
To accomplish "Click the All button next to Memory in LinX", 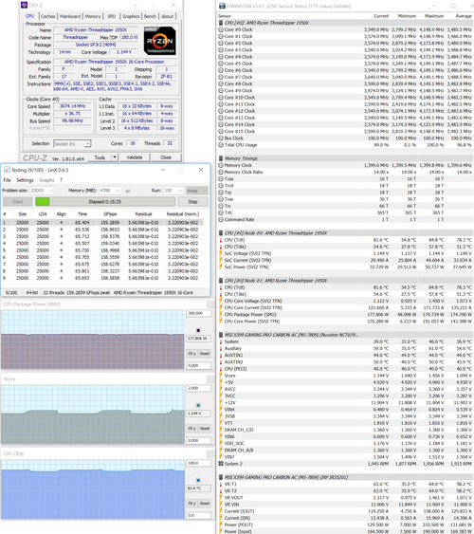I will pyautogui.click(x=127, y=191).
